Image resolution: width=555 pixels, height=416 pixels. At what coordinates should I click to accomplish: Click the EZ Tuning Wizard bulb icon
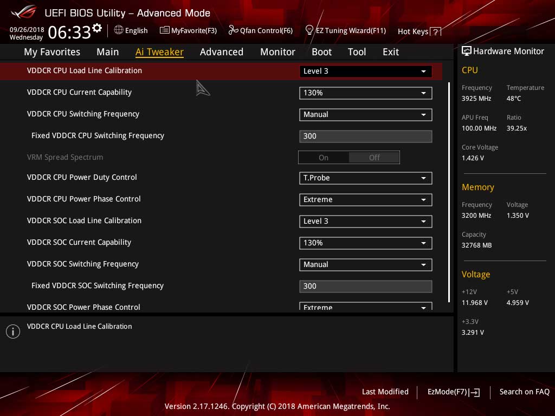click(x=309, y=30)
